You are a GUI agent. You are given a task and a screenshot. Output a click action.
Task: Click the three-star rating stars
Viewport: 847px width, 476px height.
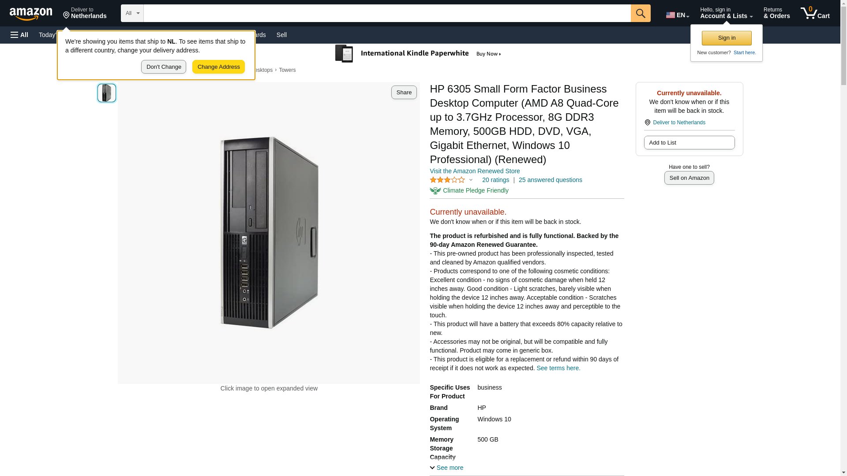coord(447,180)
